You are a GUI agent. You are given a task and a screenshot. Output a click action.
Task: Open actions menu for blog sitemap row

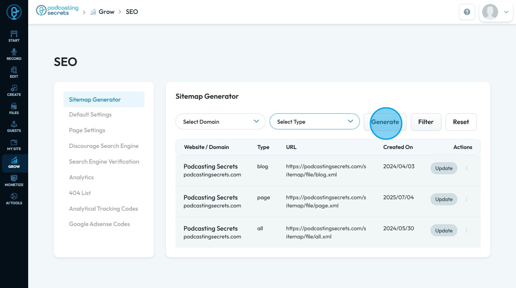(466, 168)
